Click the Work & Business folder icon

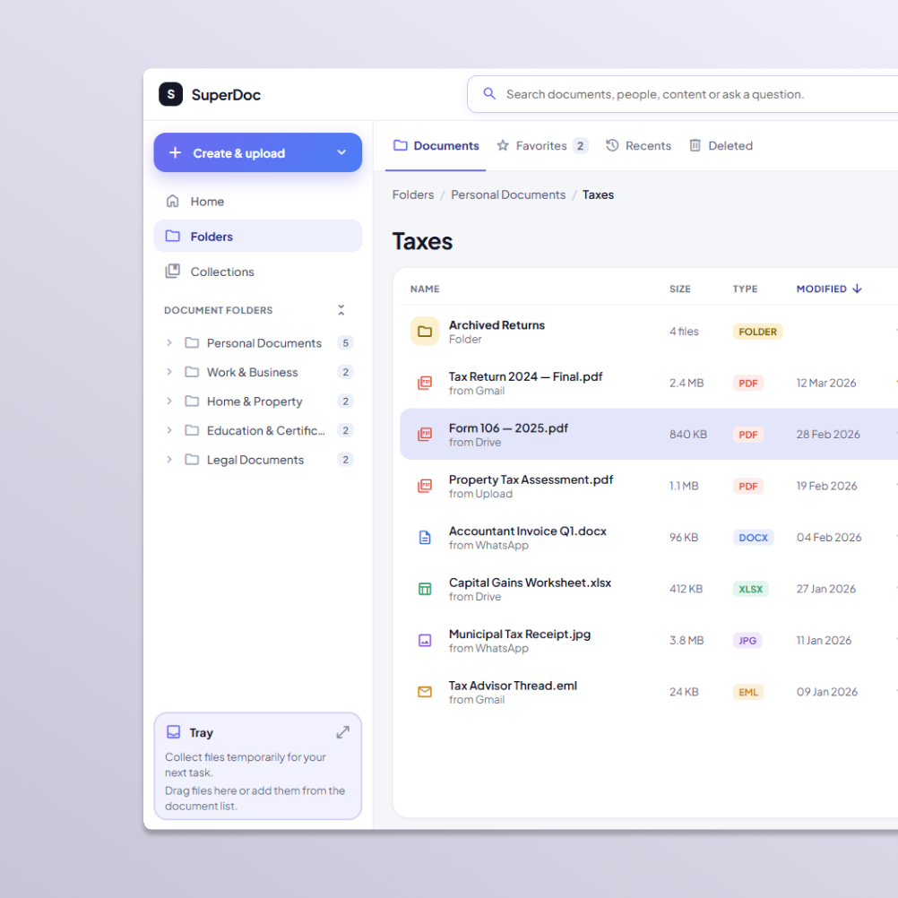192,372
